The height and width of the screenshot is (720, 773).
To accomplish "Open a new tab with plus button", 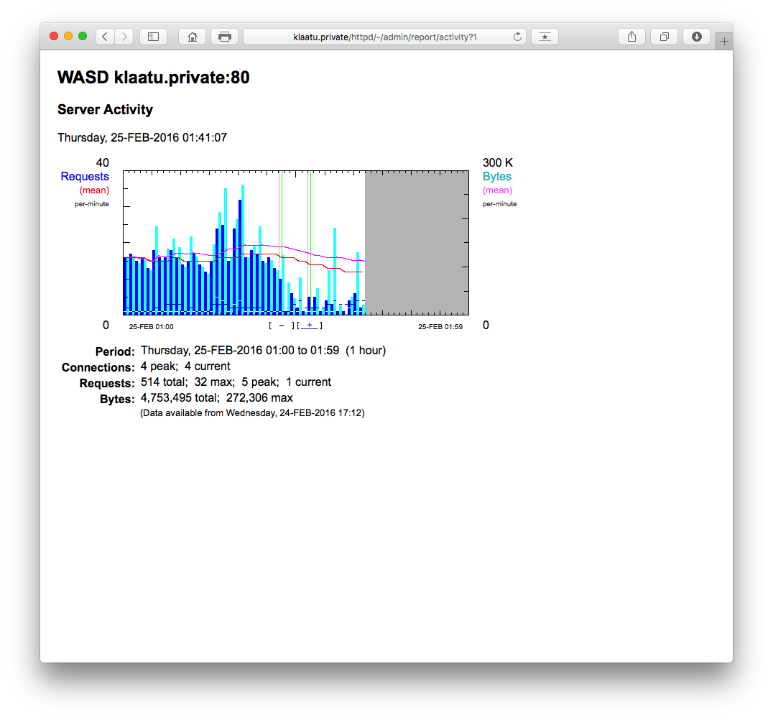I will 724,42.
